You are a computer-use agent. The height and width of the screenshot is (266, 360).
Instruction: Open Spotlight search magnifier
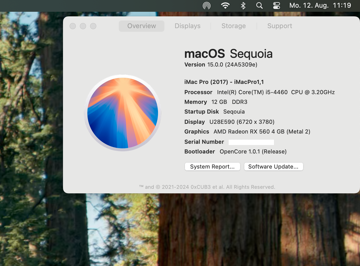[259, 6]
